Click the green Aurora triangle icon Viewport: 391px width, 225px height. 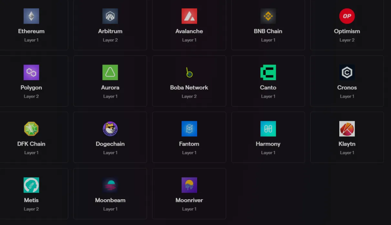tap(110, 72)
